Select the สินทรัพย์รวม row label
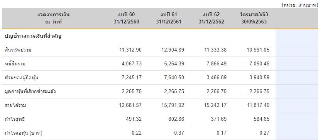 point(18,50)
